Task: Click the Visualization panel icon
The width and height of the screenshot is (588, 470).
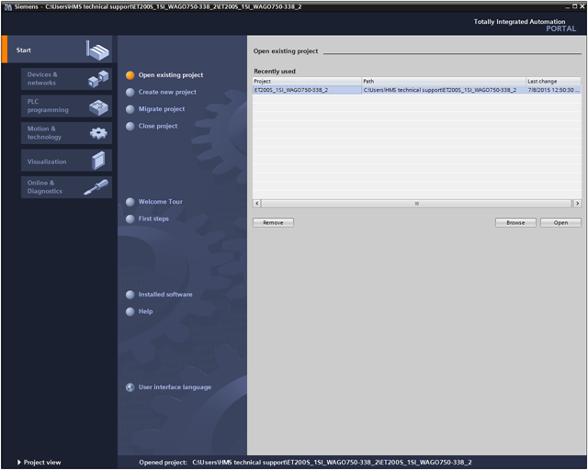Action: (x=98, y=161)
